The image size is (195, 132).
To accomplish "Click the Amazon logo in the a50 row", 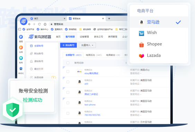I will [79, 82].
